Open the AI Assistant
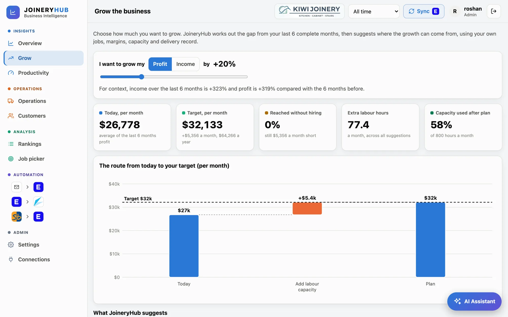This screenshot has height=317, width=508. pos(474,301)
